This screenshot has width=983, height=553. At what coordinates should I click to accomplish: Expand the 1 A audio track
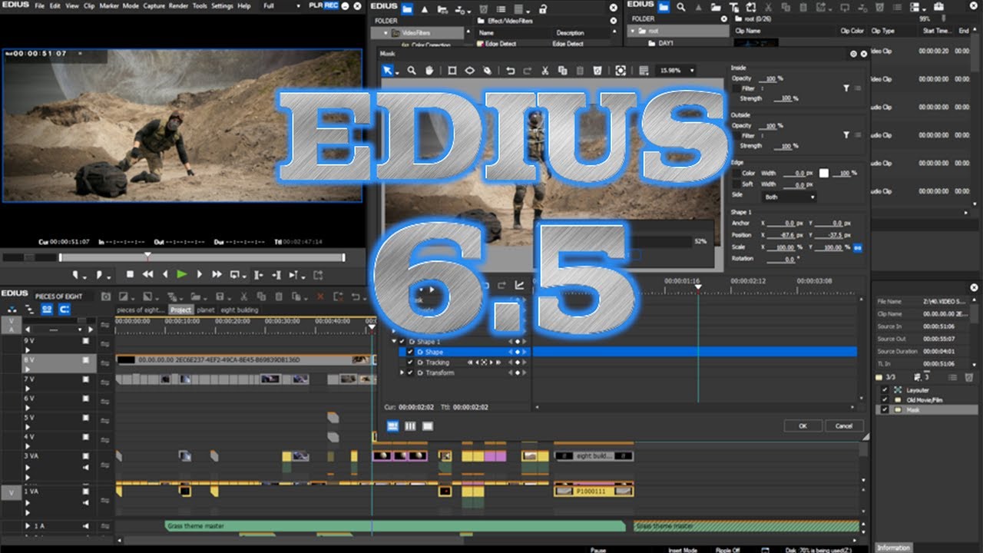coord(28,527)
